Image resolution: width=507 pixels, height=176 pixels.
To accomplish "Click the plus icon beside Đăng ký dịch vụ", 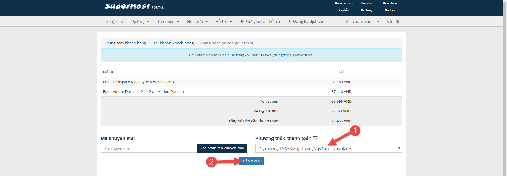I will [x=289, y=22].
